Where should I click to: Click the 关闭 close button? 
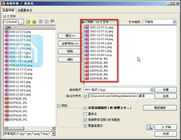click(166, 134)
